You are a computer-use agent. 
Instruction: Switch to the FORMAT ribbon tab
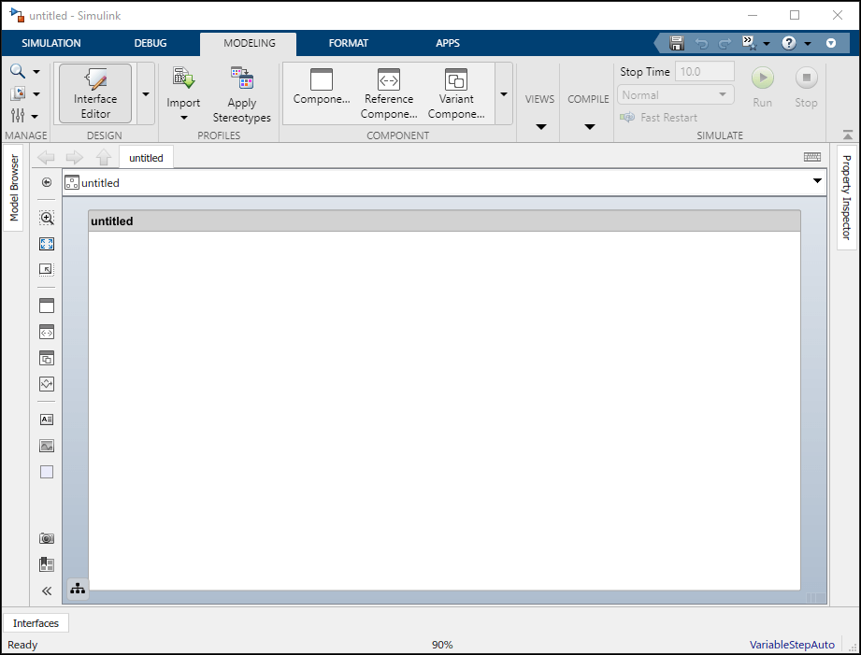(348, 43)
